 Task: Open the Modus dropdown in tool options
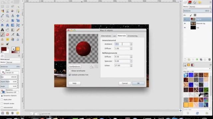(13, 62)
